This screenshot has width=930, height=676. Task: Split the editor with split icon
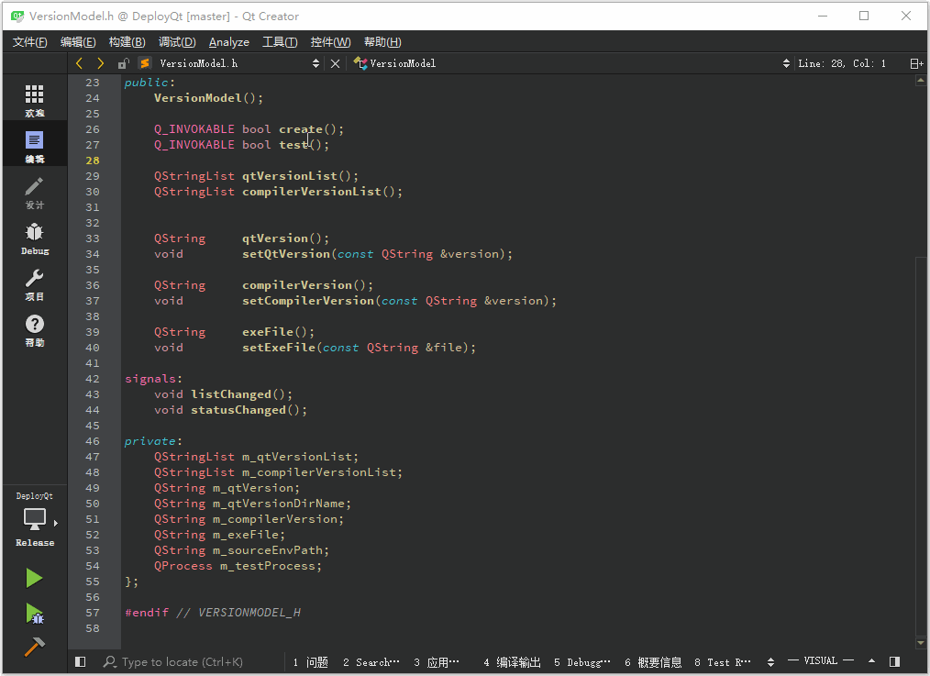pyautogui.click(x=916, y=63)
